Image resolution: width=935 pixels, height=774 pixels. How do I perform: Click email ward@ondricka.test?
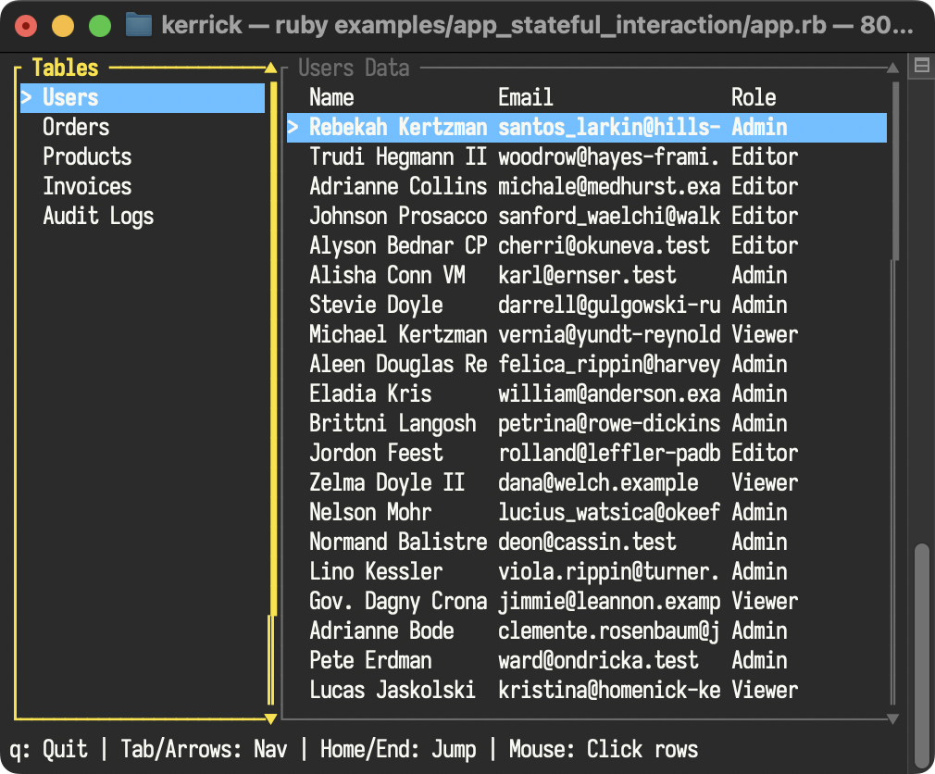point(598,661)
